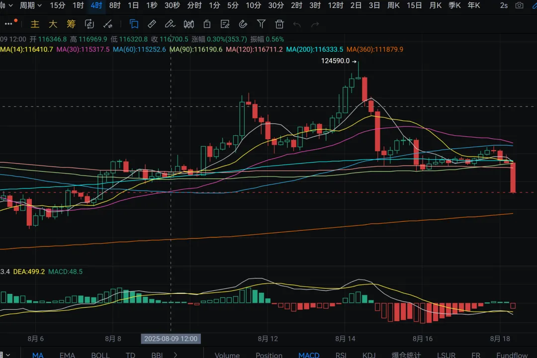Image resolution: width=537 pixels, height=358 pixels.
Task: Expand more main indicators chevron after BBI
Action: (176, 355)
